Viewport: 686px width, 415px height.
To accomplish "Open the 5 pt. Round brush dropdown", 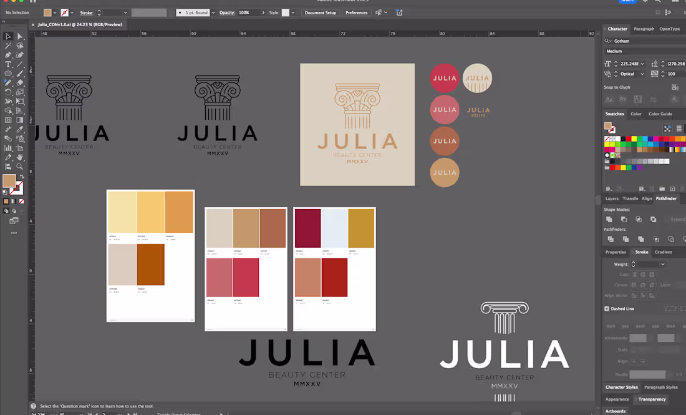I will (x=213, y=12).
